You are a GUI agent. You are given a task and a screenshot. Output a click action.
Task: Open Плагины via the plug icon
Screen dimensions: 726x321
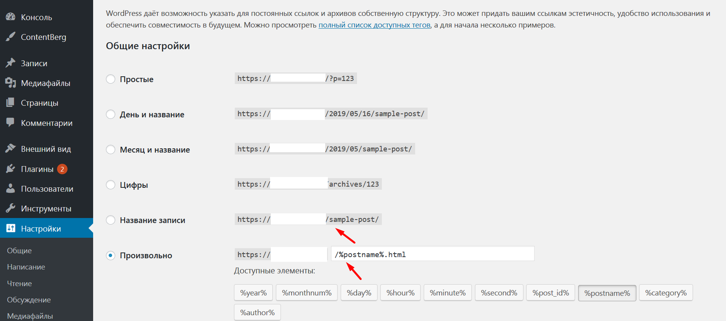[x=10, y=169]
